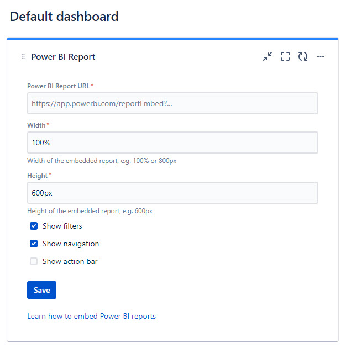This screenshot has width=346, height=348.
Task: Click the Power BI Report gadget title
Action: pos(63,56)
